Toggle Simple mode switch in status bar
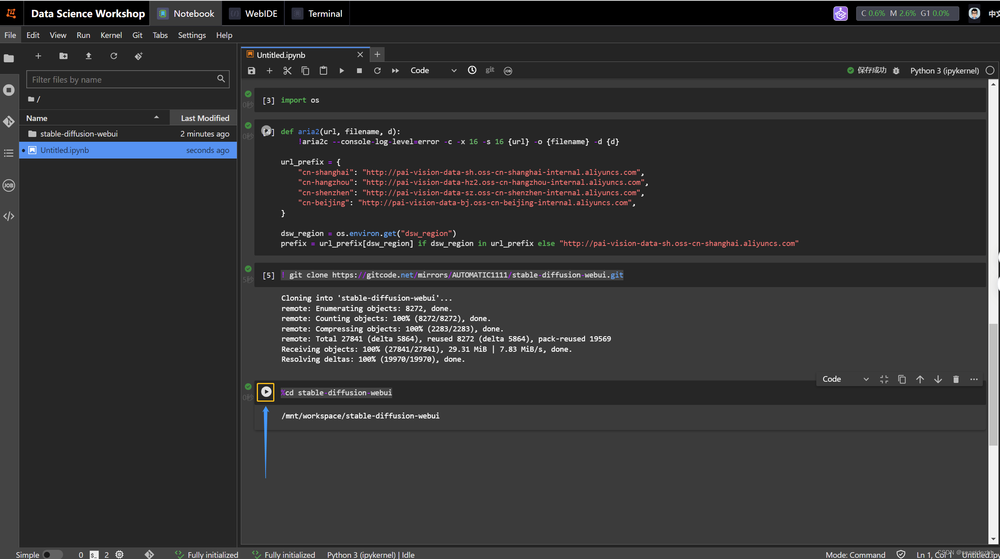 pyautogui.click(x=52, y=555)
